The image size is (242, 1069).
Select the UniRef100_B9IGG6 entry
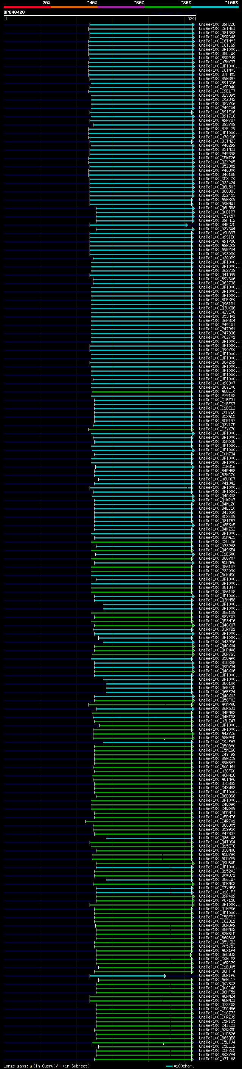217,83
